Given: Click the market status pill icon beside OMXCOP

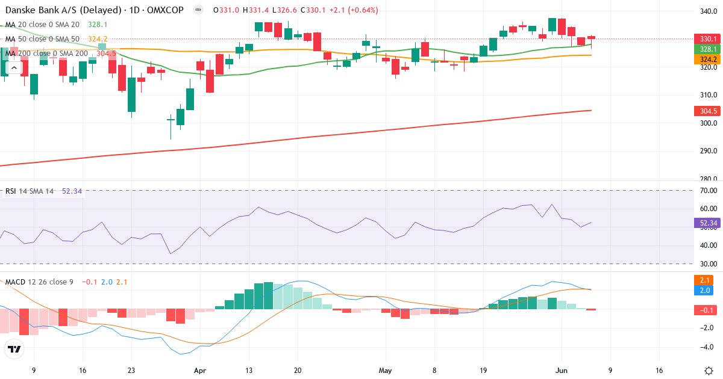Looking at the screenshot, I should tap(198, 10).
